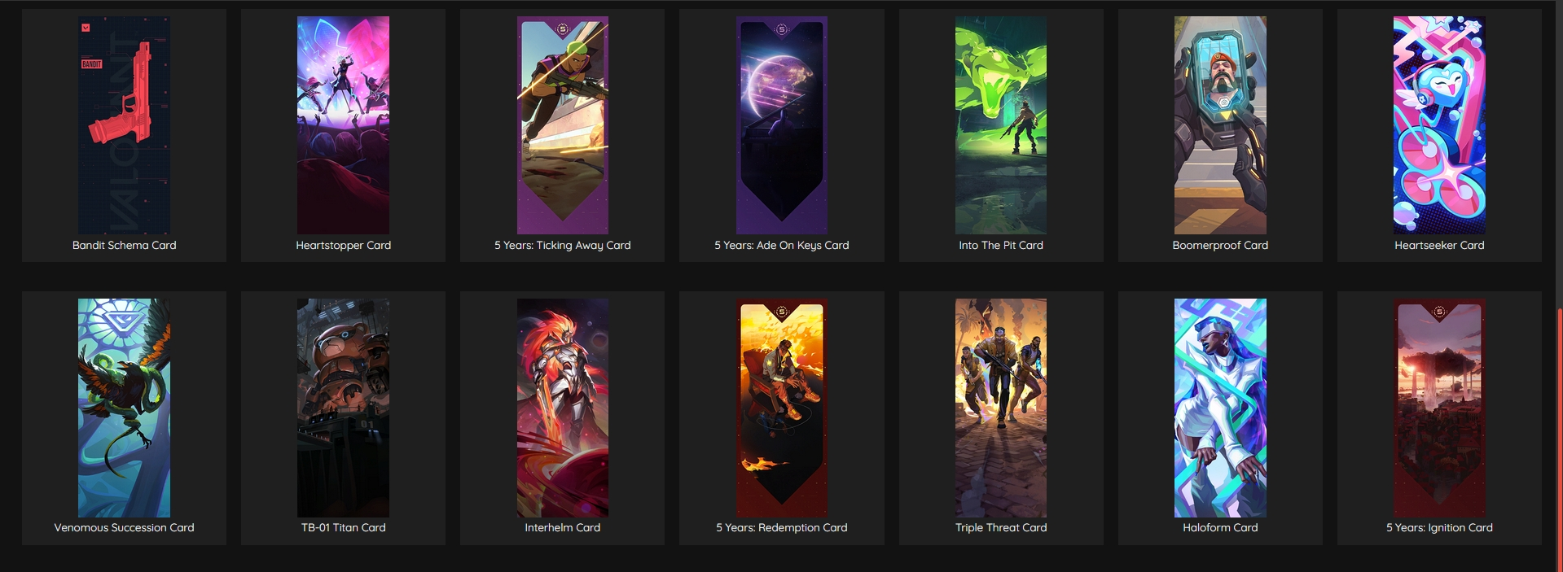
Task: Click the Interhelm Card artwork
Action: click(x=563, y=408)
